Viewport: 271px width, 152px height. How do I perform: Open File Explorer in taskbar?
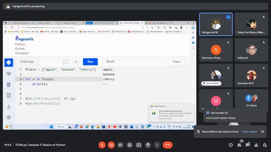(x=98, y=127)
